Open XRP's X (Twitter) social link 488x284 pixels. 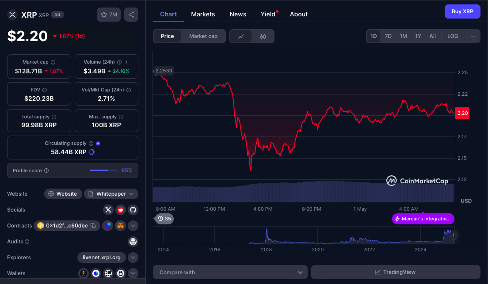[108, 210]
